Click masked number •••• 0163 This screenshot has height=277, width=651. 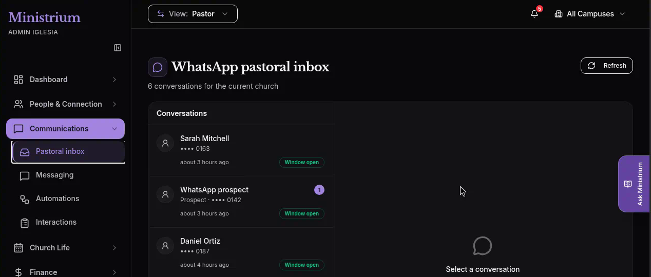[195, 149]
